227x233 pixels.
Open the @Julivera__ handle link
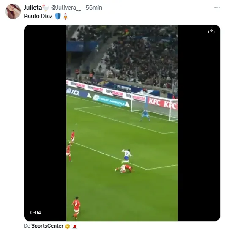point(66,8)
